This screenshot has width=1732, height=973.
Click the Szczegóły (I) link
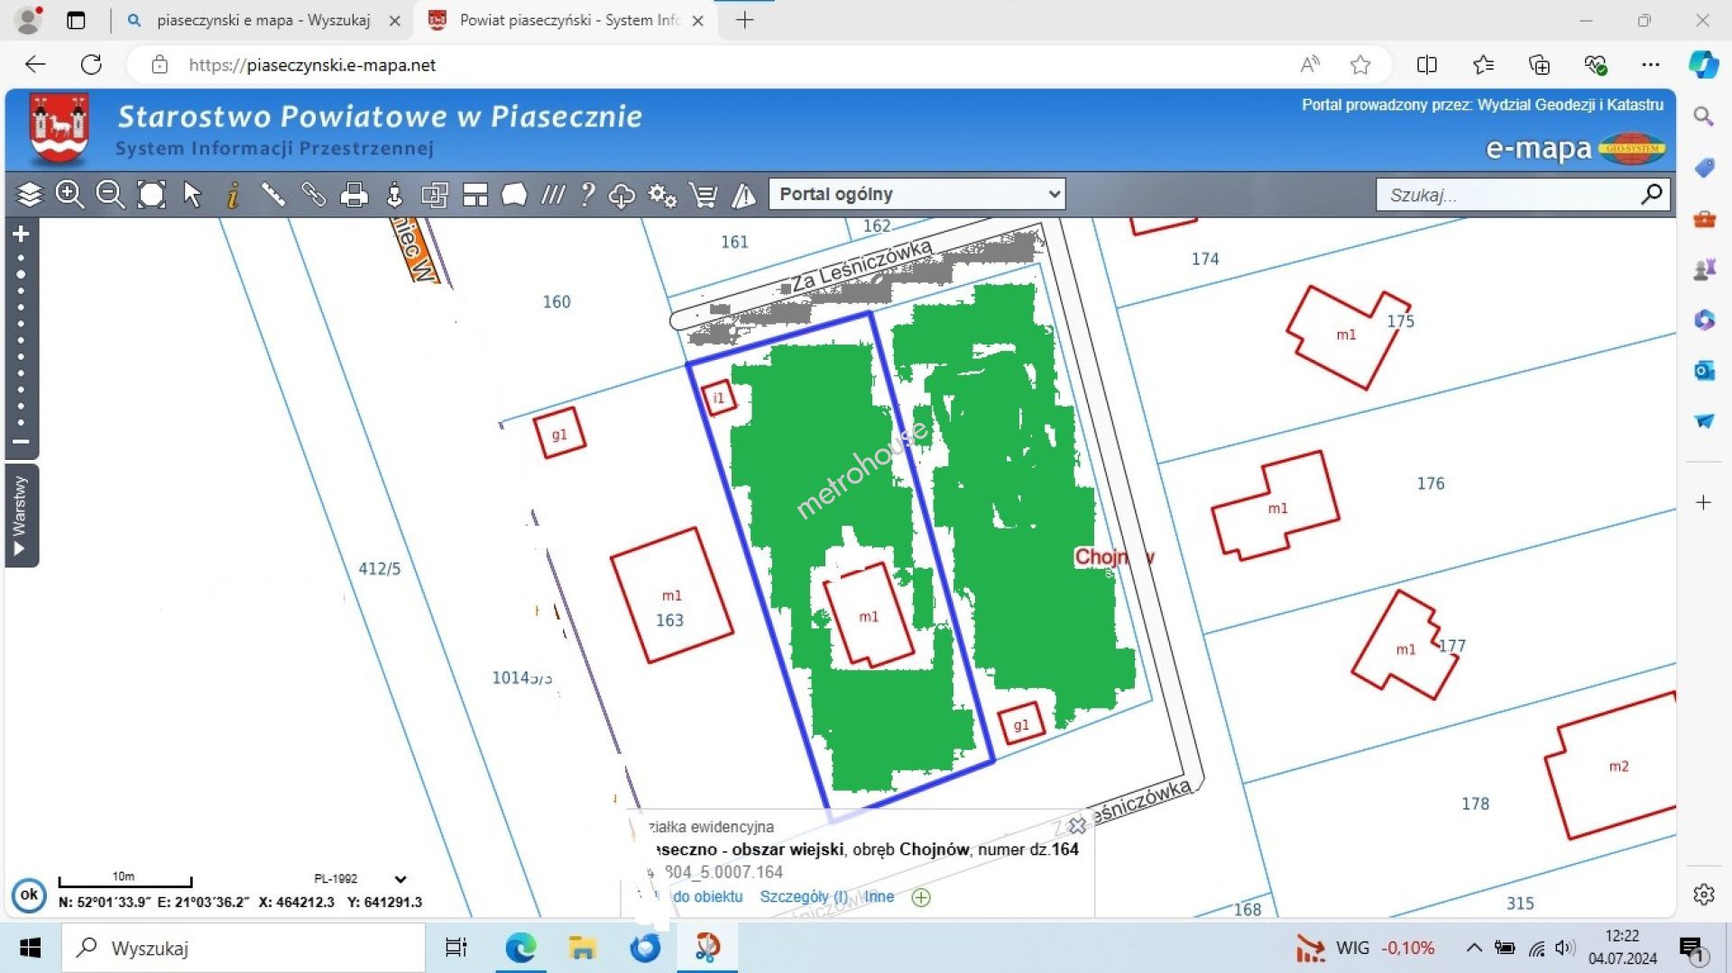click(803, 896)
